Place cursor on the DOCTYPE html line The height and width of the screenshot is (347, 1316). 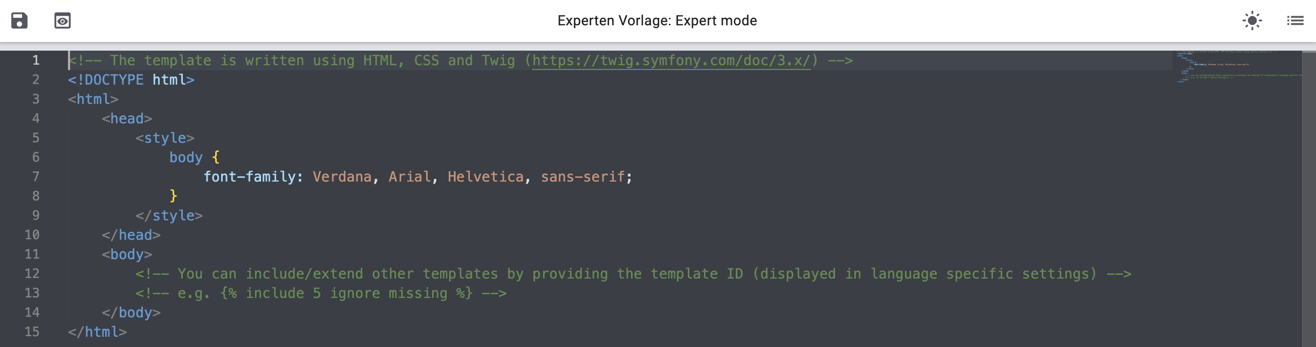[x=131, y=80]
